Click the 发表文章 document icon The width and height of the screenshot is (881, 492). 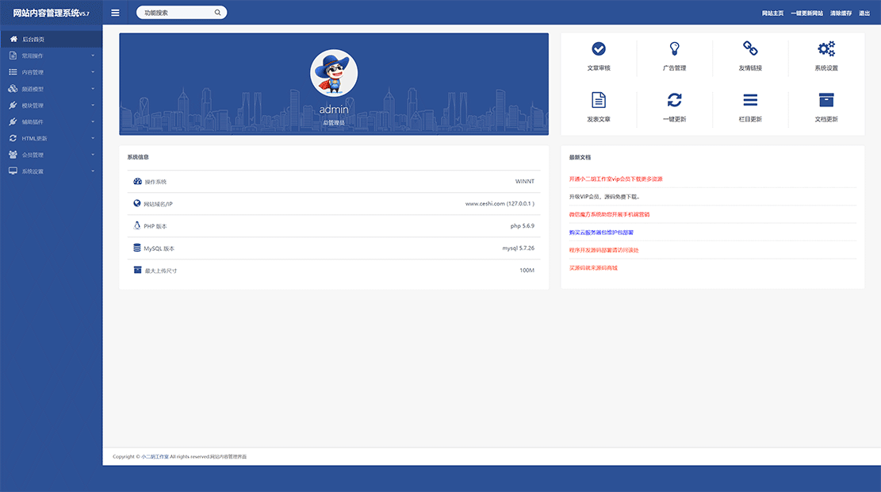(599, 102)
